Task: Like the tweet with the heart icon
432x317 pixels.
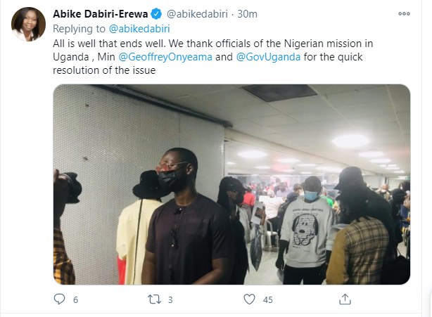Action: tap(248, 299)
